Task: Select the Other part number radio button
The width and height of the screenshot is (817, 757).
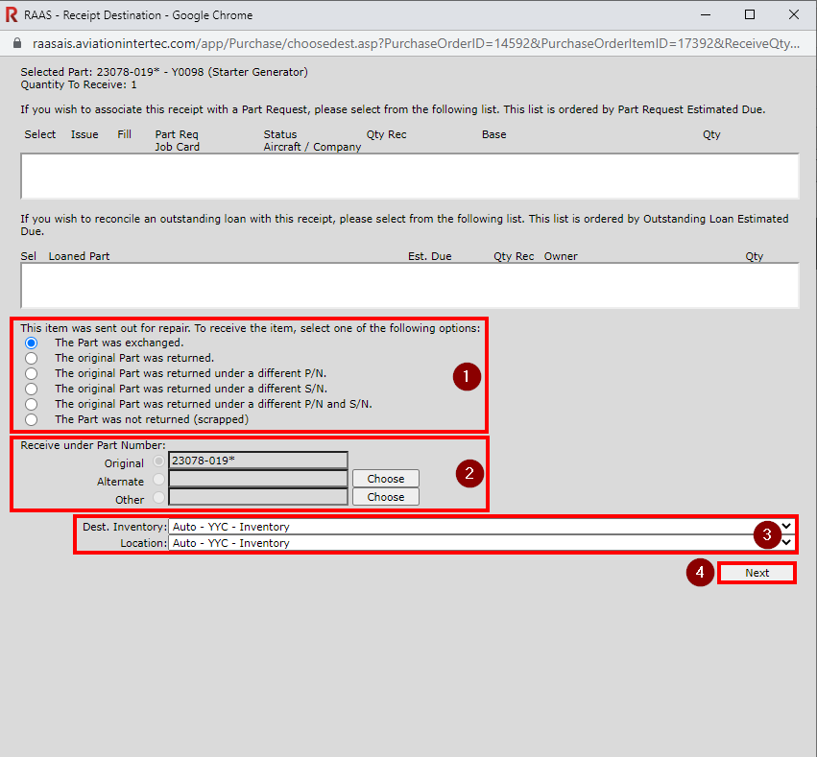Action: click(157, 498)
